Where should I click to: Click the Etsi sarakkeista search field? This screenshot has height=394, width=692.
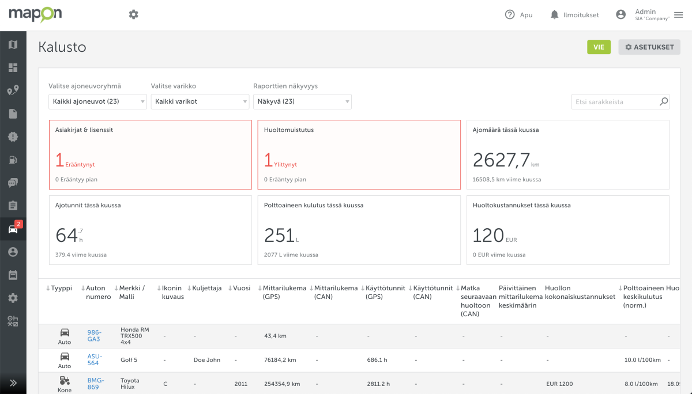pyautogui.click(x=615, y=102)
